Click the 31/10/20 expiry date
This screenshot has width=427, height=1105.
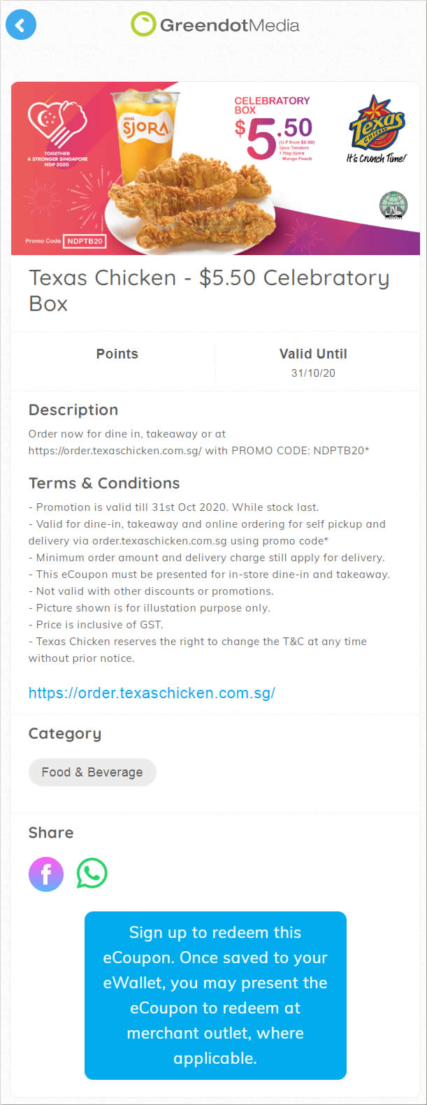point(313,373)
